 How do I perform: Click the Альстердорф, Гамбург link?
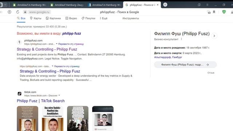tap(168, 57)
